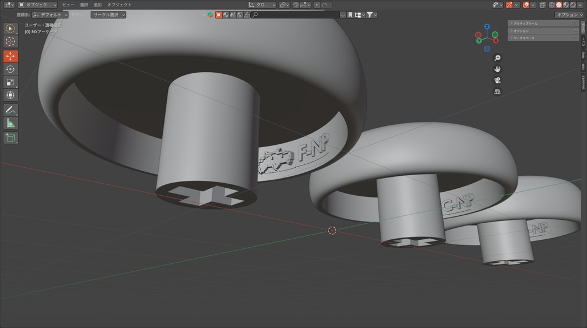Open the デフォルト coordinate system dropdown
587x328 pixels.
[x=50, y=14]
